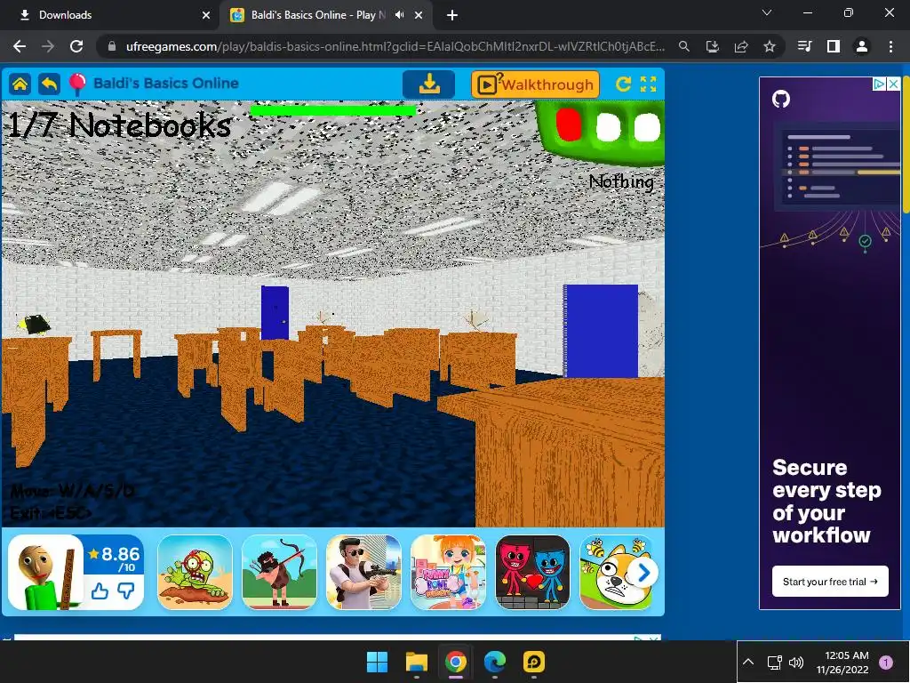Click Start your free trial button
The height and width of the screenshot is (683, 910).
coord(830,582)
